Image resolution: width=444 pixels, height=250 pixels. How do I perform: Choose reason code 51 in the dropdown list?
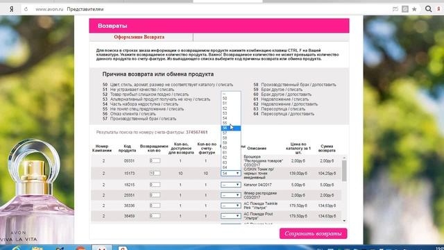pyautogui.click(x=231, y=103)
